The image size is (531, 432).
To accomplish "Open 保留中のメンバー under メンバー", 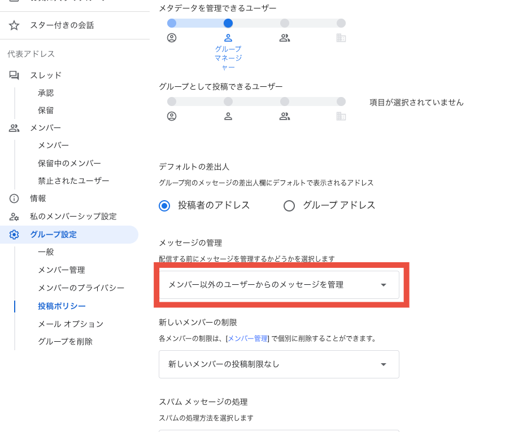I will tap(69, 164).
